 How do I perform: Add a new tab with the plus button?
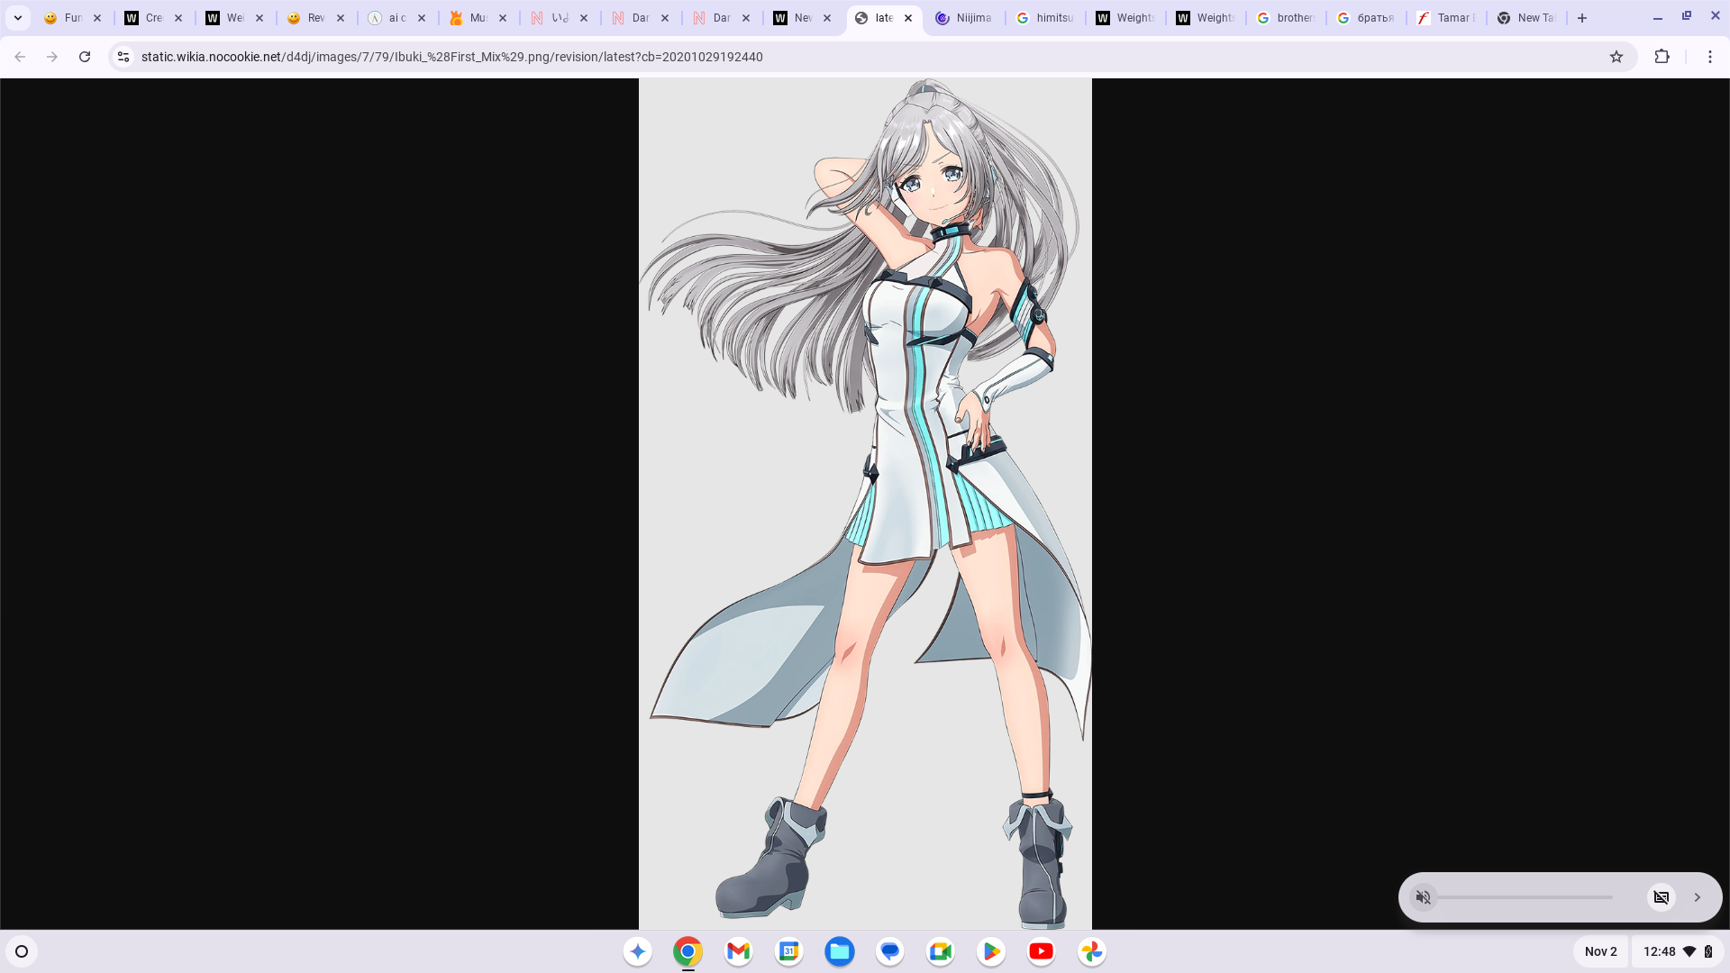pyautogui.click(x=1582, y=18)
